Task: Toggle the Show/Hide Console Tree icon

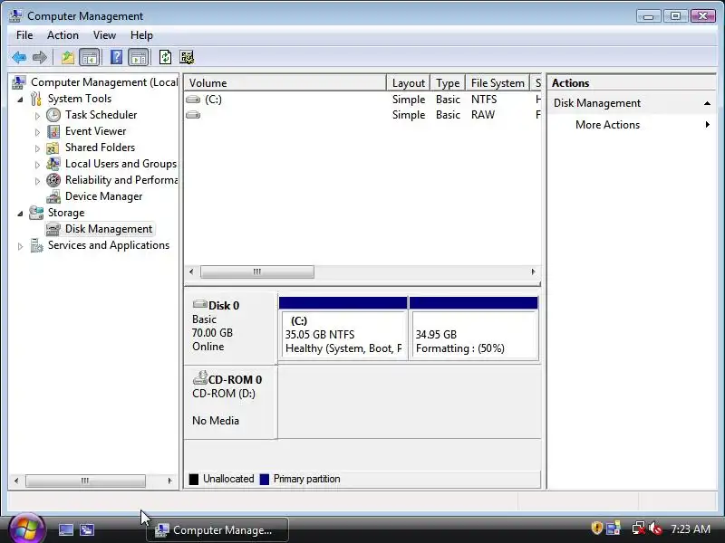Action: tap(89, 58)
